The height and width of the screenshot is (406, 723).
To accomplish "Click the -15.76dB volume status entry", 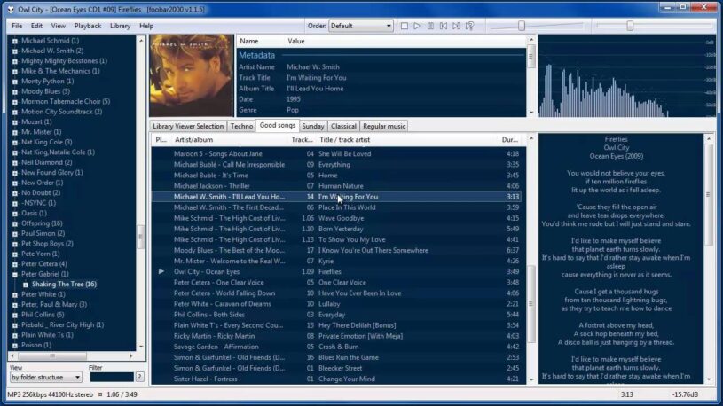I will click(685, 394).
